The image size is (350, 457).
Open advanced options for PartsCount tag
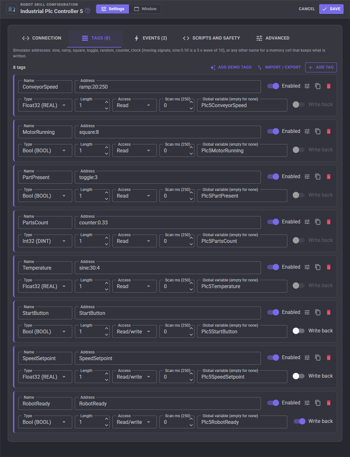coord(307,222)
